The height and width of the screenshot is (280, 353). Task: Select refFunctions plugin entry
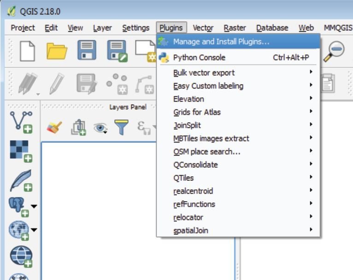point(238,204)
